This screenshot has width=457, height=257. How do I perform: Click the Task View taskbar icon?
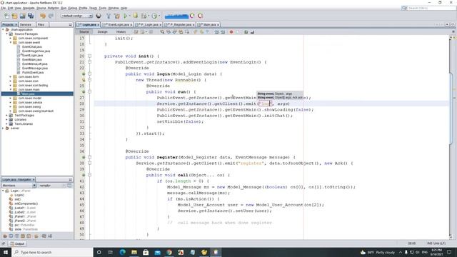[111, 252]
